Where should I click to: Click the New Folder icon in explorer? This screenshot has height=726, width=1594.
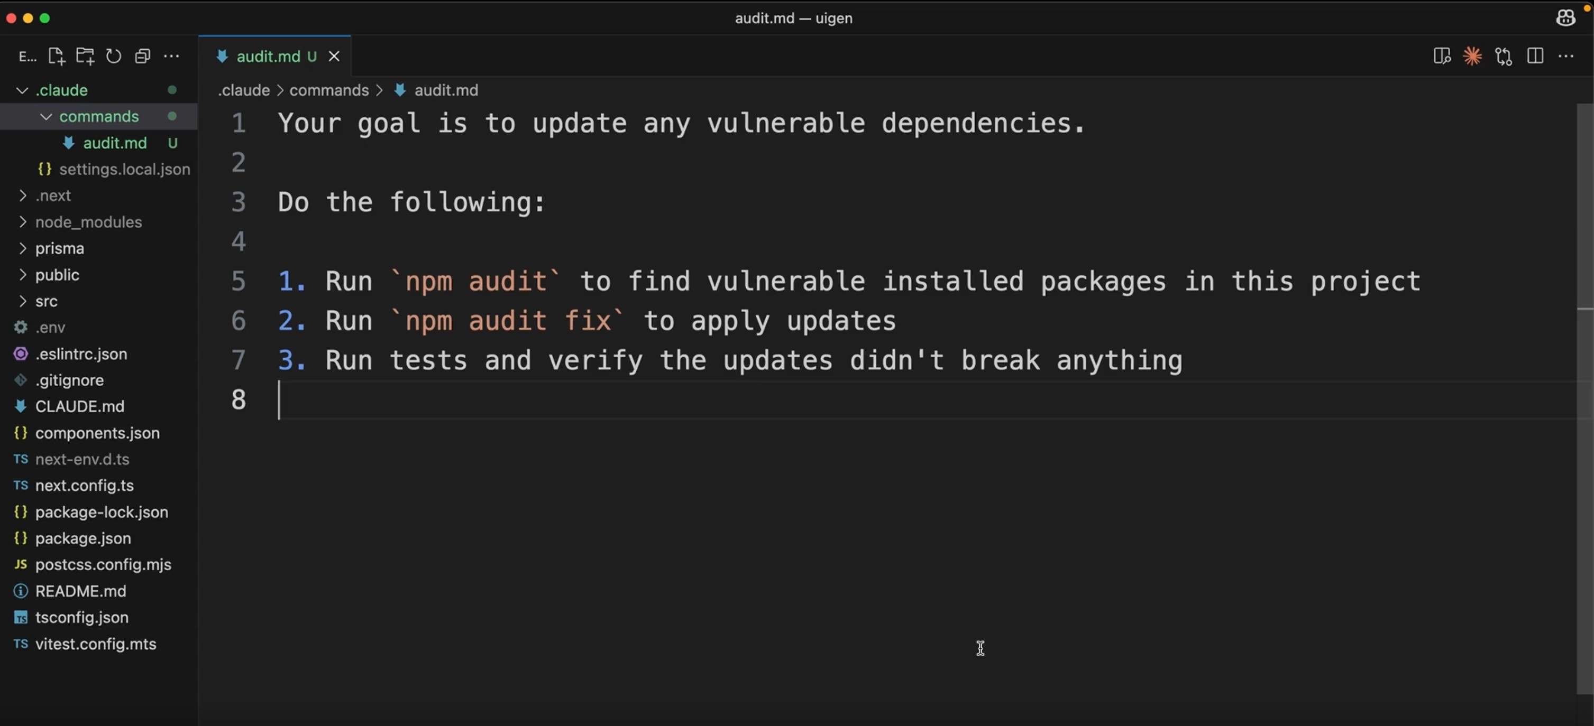click(x=85, y=57)
